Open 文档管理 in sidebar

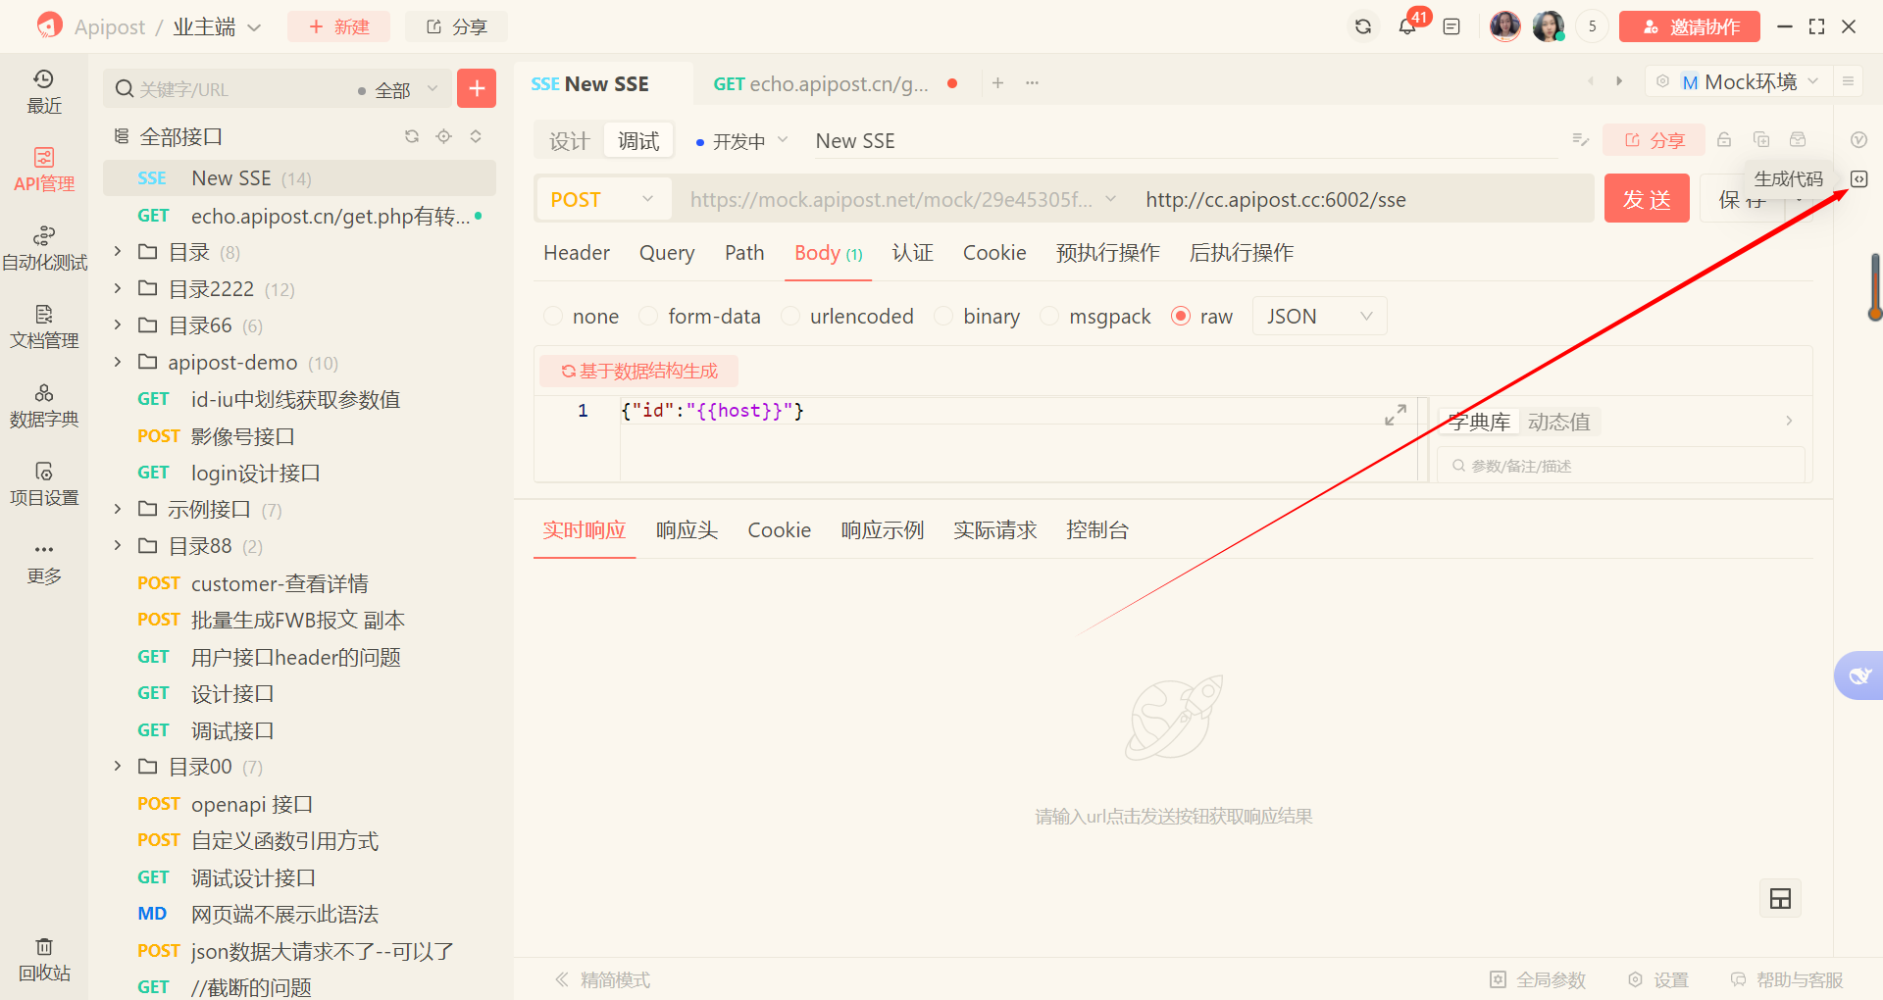44,326
